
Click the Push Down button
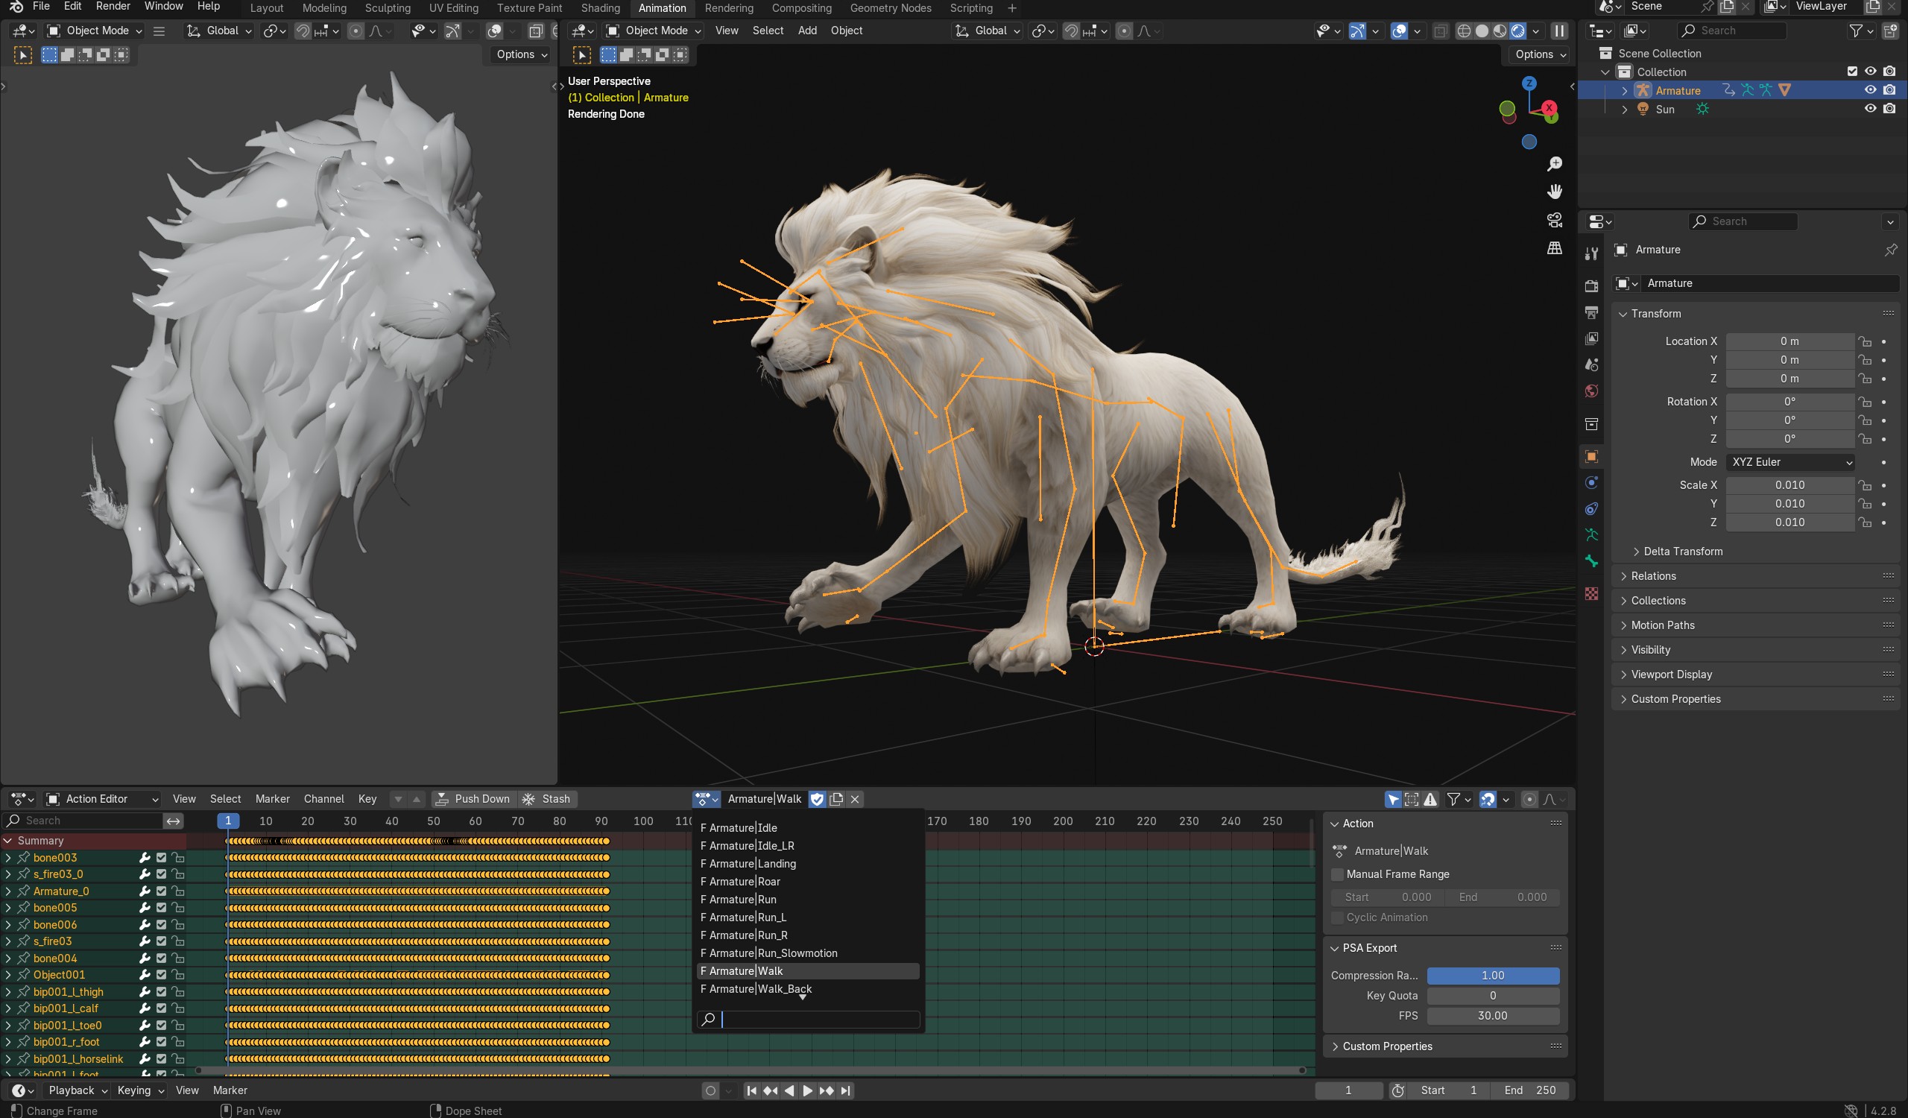(473, 798)
